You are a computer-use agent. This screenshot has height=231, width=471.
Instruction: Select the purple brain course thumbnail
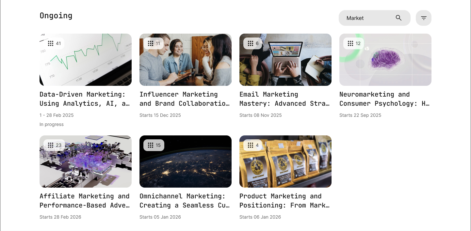(x=385, y=60)
